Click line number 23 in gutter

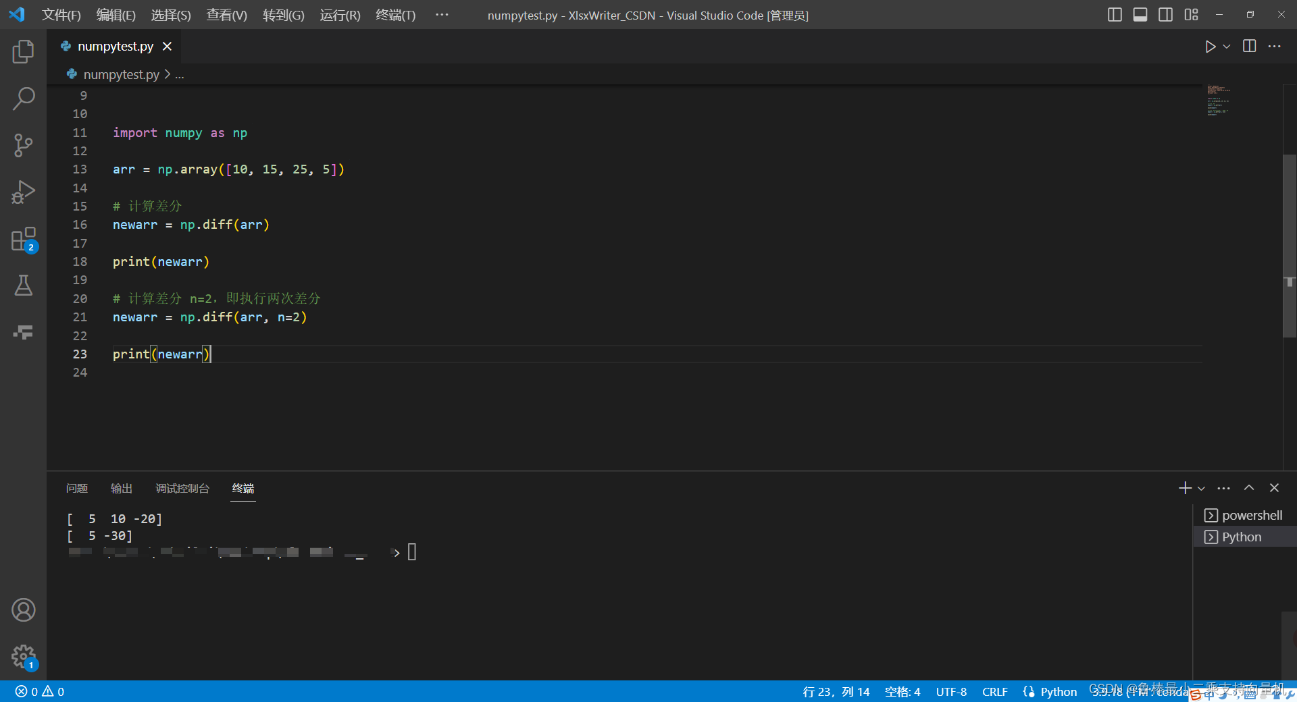(x=80, y=354)
